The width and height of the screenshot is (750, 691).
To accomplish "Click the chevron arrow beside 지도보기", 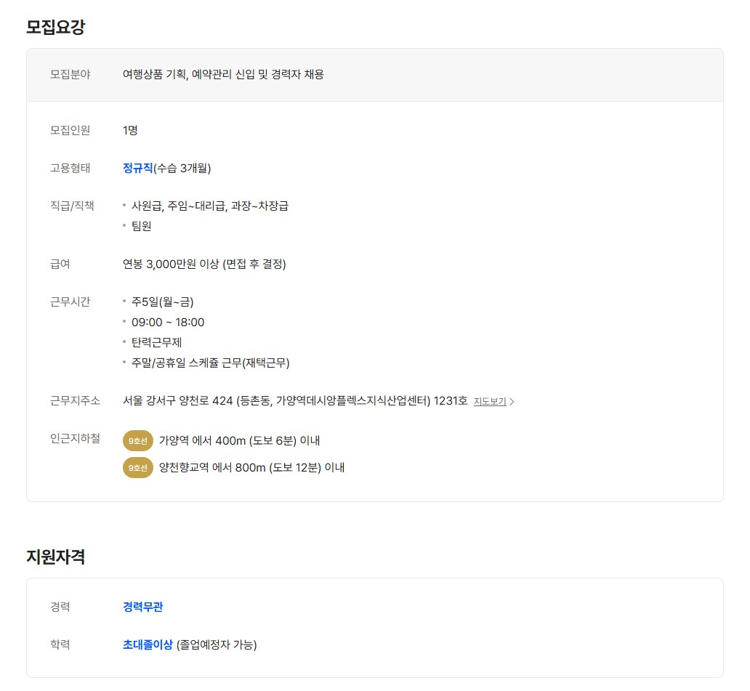I will tap(512, 402).
